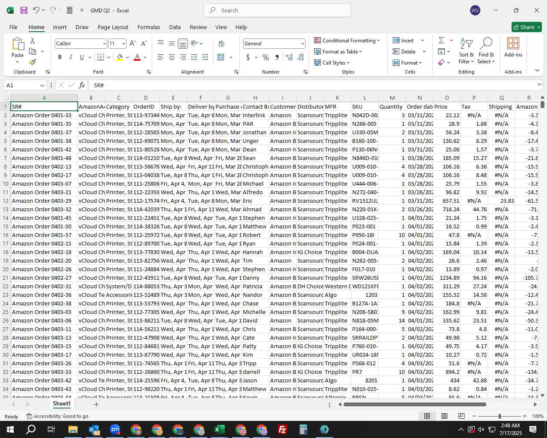This screenshot has width=547, height=438.
Task: Switch to the Data tab
Action: pos(175,27)
